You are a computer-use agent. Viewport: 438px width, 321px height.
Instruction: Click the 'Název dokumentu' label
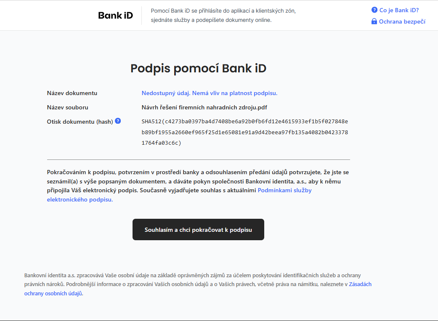72,93
